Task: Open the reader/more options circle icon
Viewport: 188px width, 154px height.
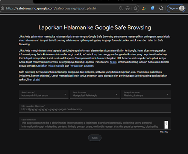Action: [127, 8]
